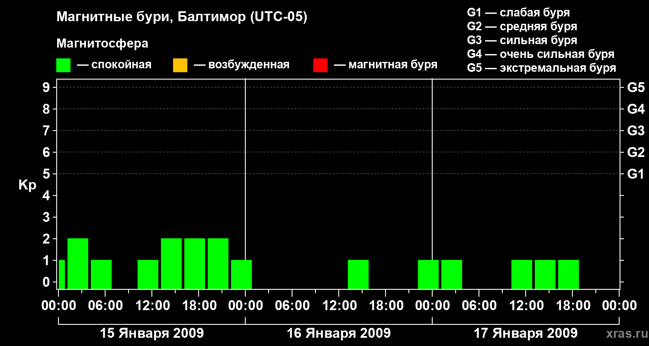Screen dimensions: 649x346
Task: Click the right-axis 'G1' storm level label
Action: pos(636,174)
